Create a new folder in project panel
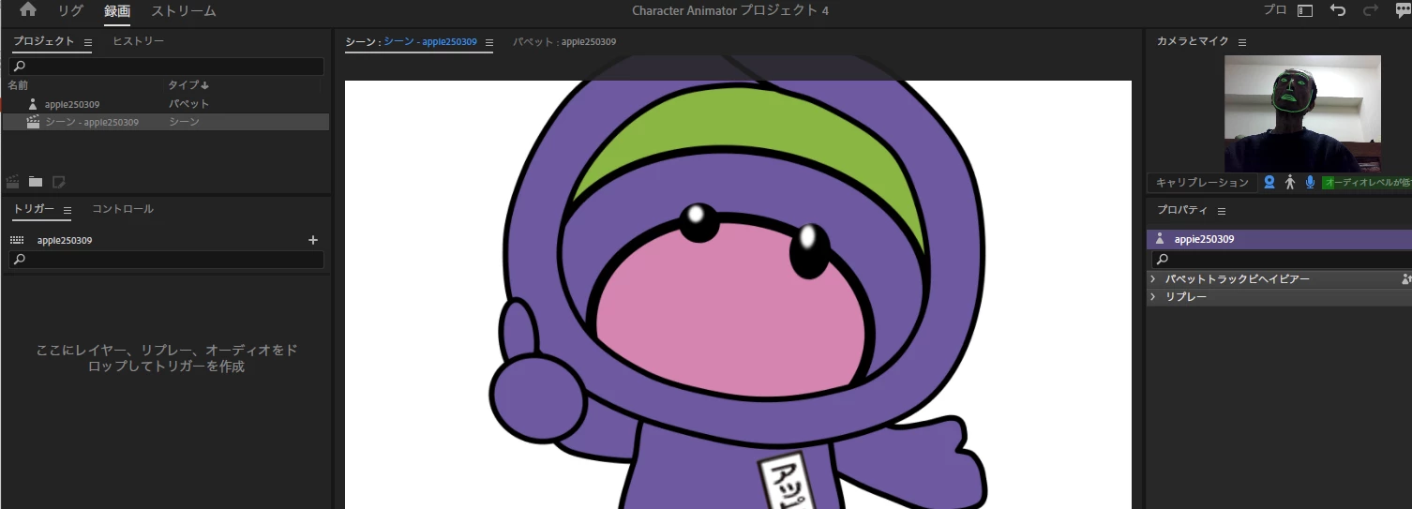The width and height of the screenshot is (1412, 509). click(36, 182)
